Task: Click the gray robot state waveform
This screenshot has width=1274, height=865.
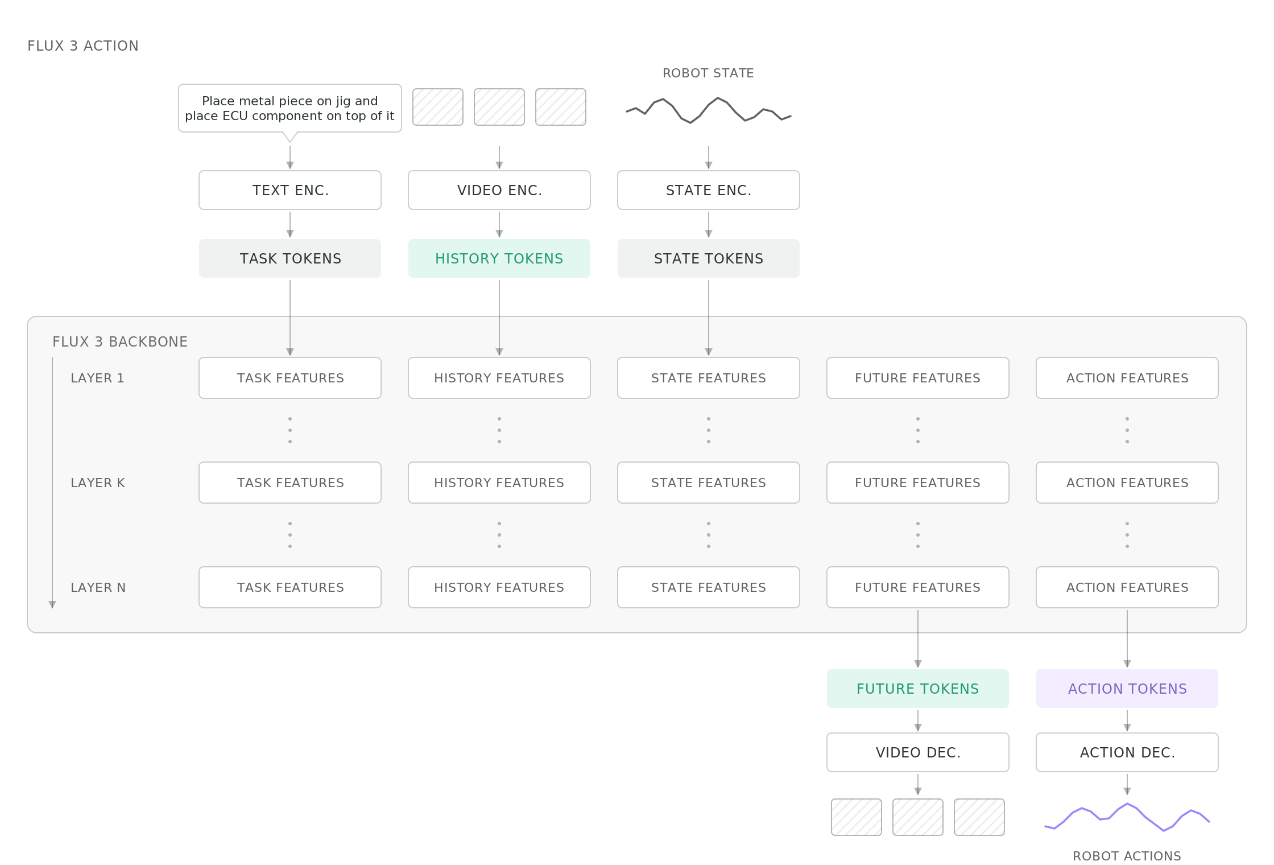Action: click(709, 110)
